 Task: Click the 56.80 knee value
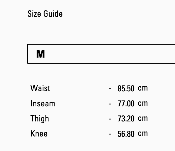(126, 134)
